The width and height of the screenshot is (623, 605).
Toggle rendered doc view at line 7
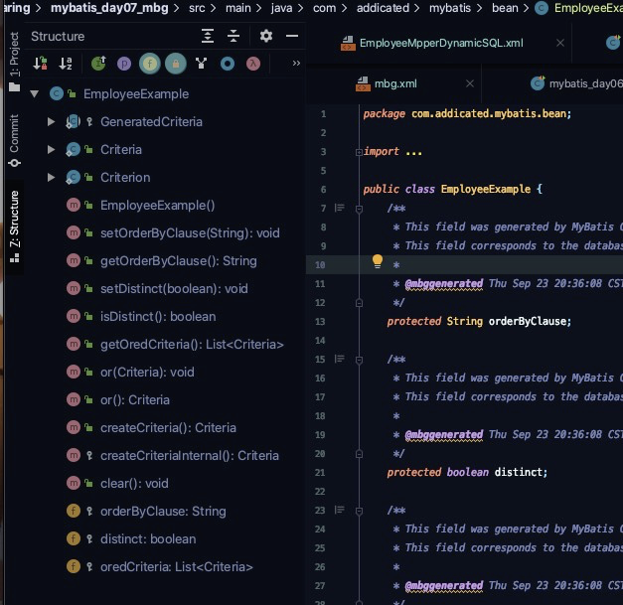pyautogui.click(x=339, y=208)
